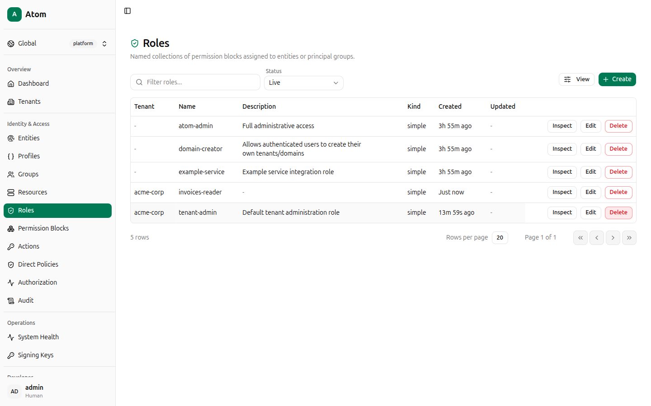The width and height of the screenshot is (651, 406).
Task: Inspect the domain-creator role
Action: click(x=562, y=149)
